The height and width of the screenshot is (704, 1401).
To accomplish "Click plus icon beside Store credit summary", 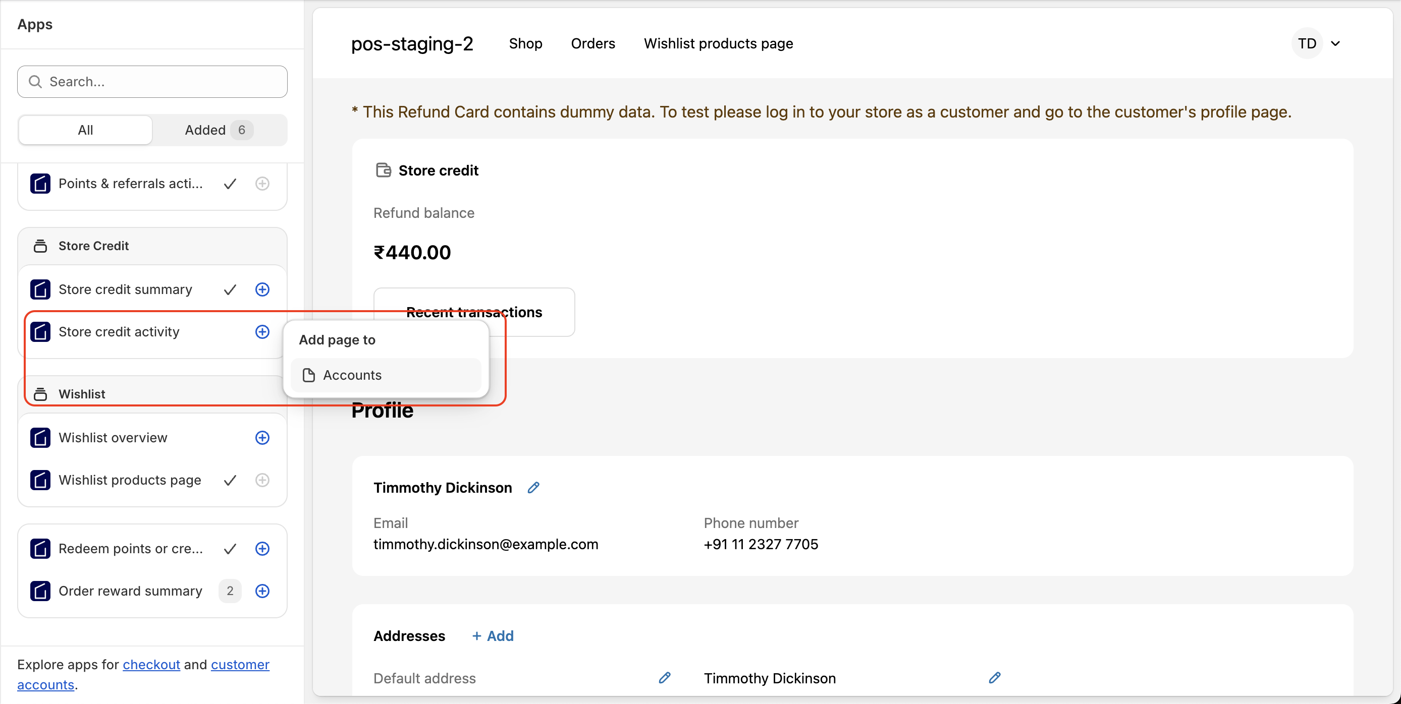I will click(262, 289).
